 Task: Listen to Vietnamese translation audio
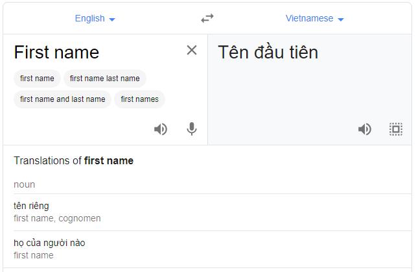tap(365, 129)
